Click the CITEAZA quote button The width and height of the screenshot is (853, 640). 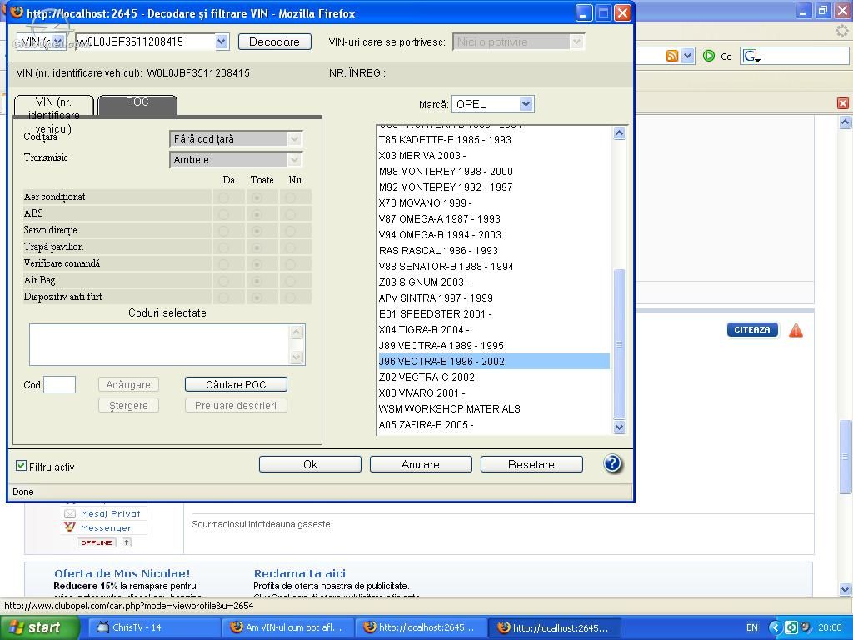tap(752, 329)
